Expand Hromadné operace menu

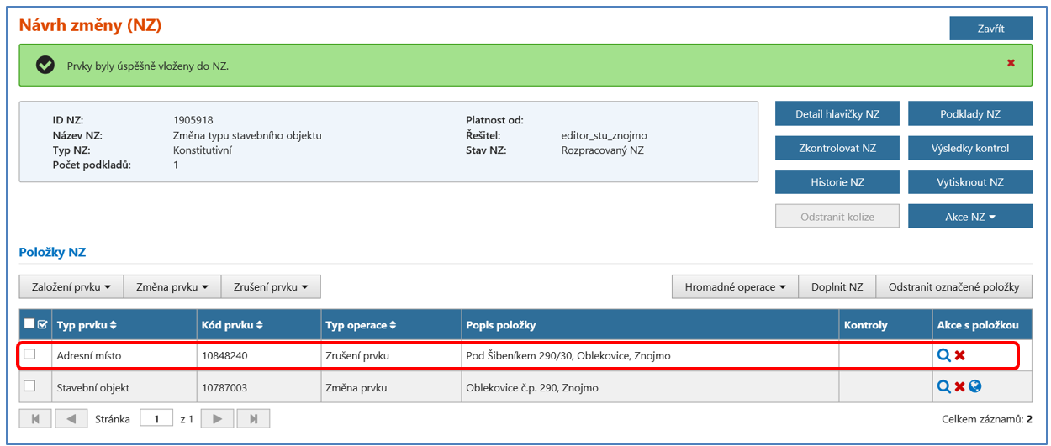tap(735, 286)
